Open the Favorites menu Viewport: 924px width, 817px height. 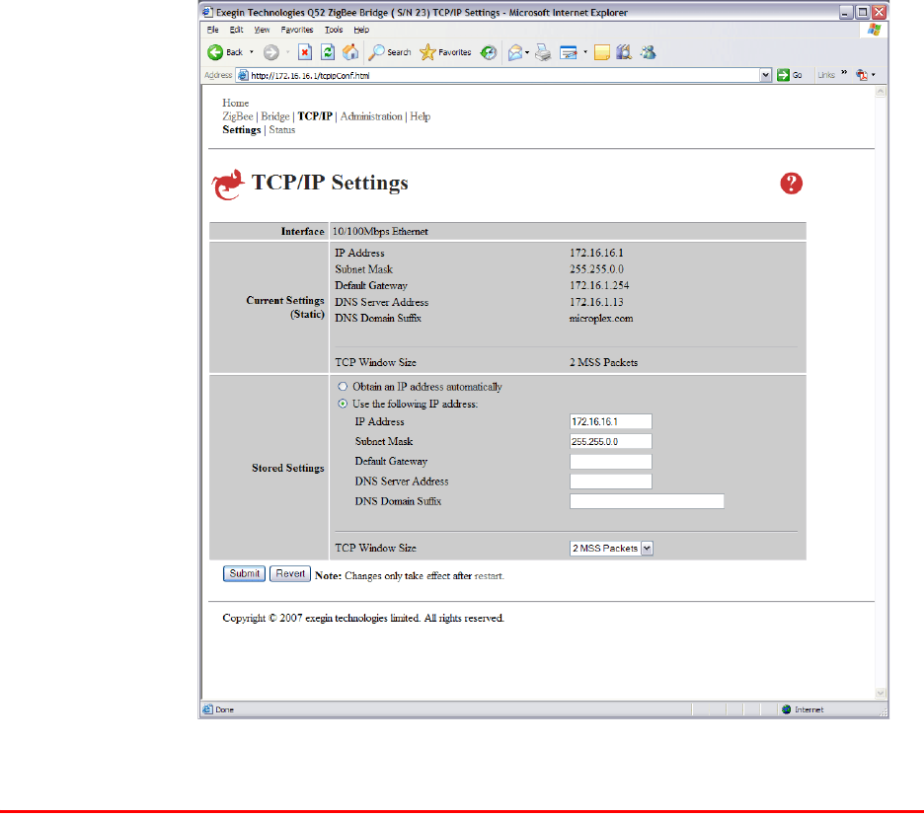tap(297, 30)
